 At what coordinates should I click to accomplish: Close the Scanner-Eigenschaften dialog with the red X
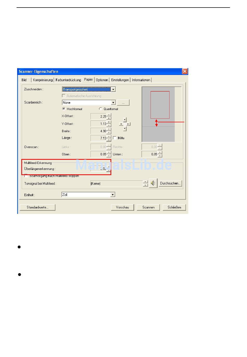click(185, 72)
